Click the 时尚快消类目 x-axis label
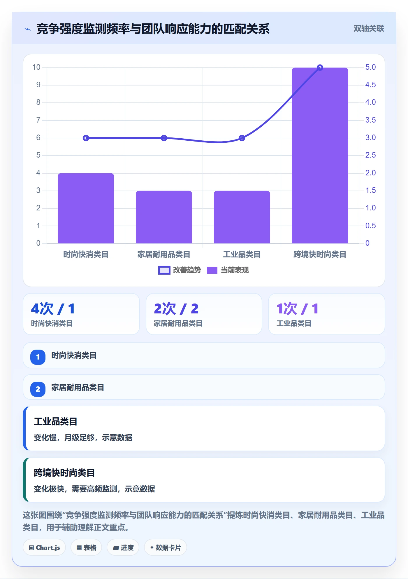 click(x=86, y=254)
